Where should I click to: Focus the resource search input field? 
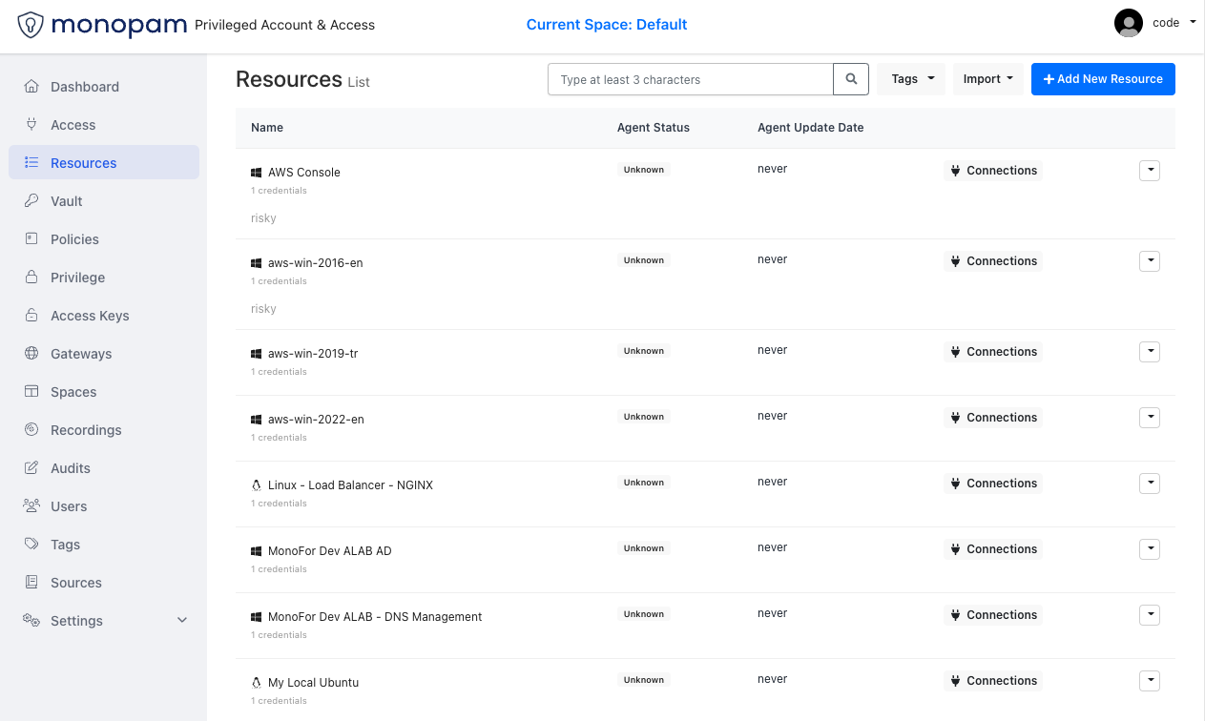(690, 79)
